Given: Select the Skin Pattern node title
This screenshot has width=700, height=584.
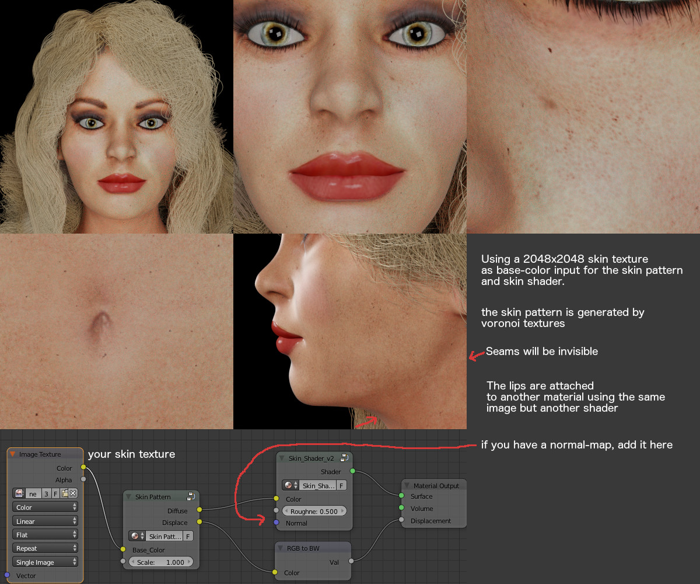Looking at the screenshot, I should coord(153,497).
